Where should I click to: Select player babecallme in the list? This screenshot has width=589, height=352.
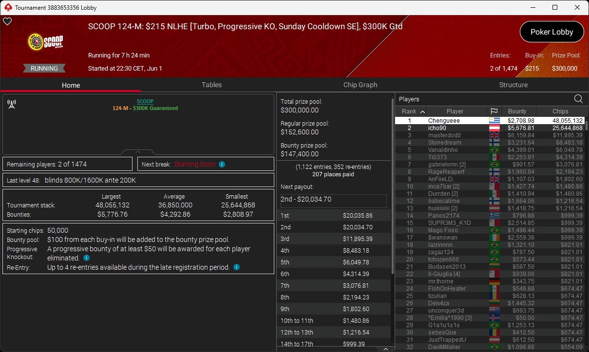tap(490, 201)
